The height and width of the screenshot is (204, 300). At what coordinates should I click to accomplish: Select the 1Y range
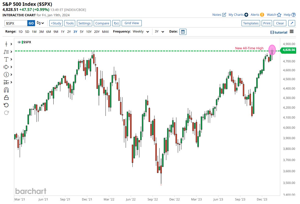point(62,32)
